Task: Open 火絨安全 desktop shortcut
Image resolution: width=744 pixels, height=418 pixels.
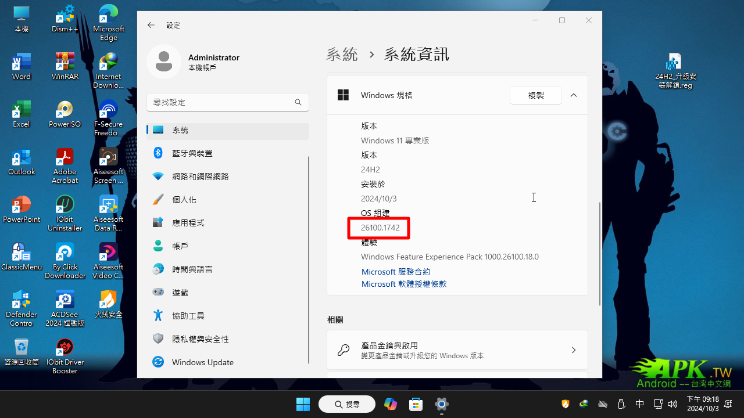Action: pos(109,304)
